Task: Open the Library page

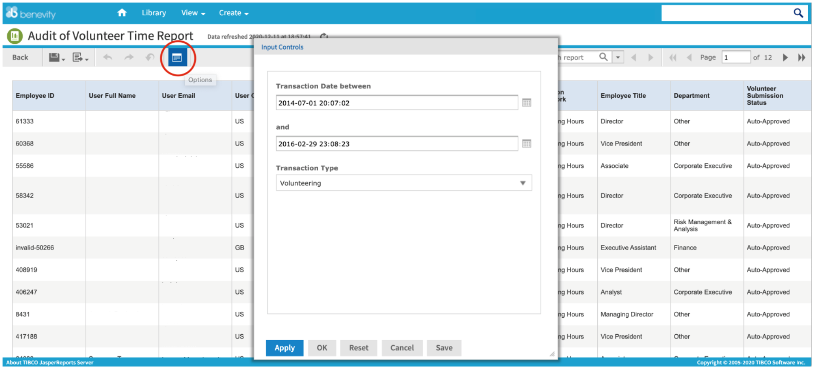Action: [154, 13]
